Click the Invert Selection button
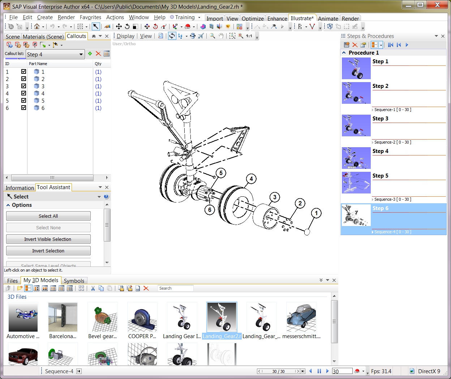 click(x=48, y=251)
